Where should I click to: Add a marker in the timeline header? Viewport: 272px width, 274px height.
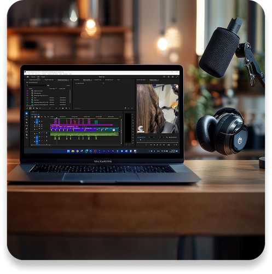coord(42,117)
